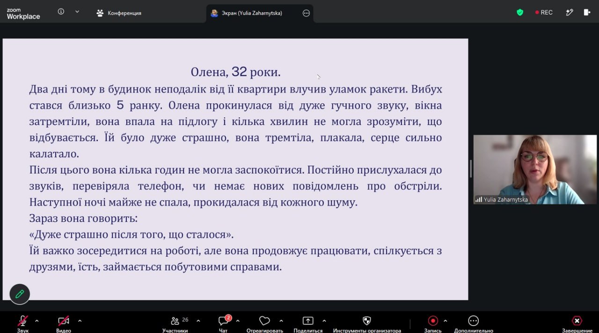The image size is (599, 333).
Task: Expand video options arrow beside Видео
Action: pos(80,321)
